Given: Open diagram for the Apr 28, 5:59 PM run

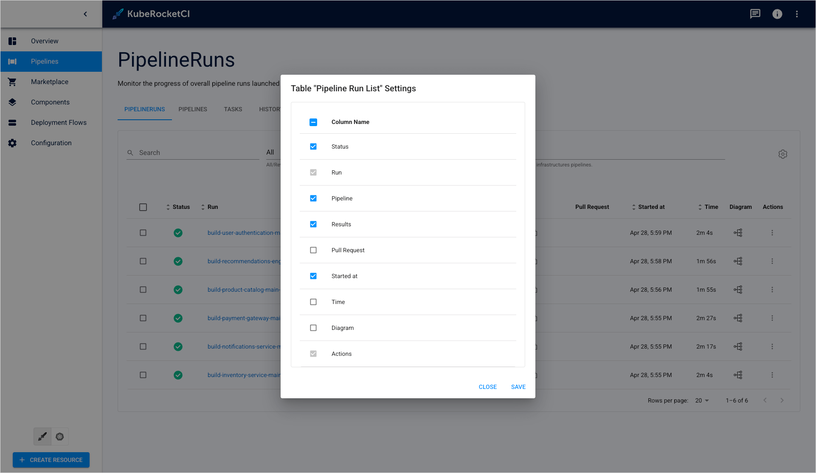Looking at the screenshot, I should click(x=738, y=233).
